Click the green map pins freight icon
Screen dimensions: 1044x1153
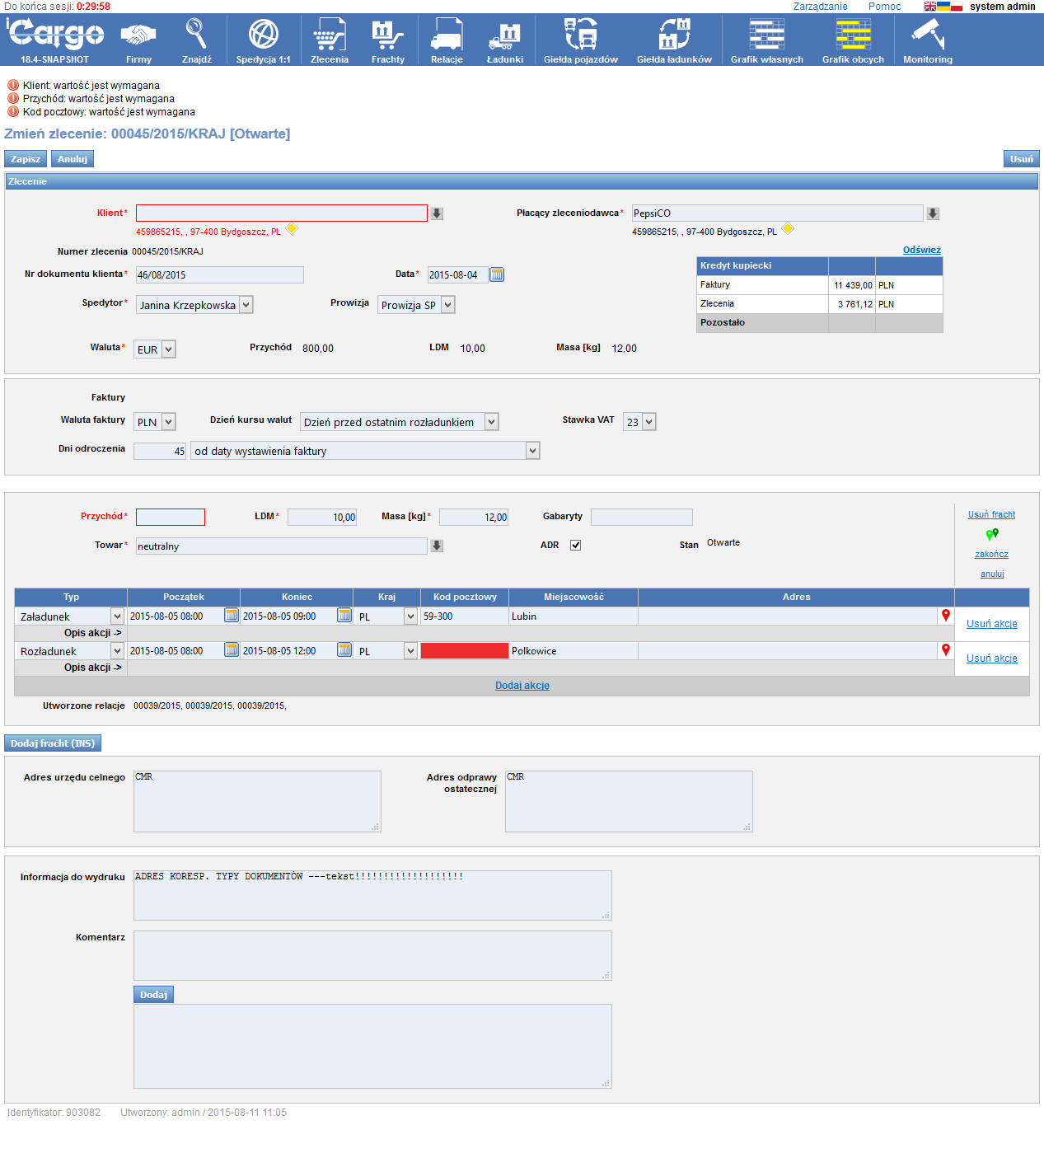[991, 534]
